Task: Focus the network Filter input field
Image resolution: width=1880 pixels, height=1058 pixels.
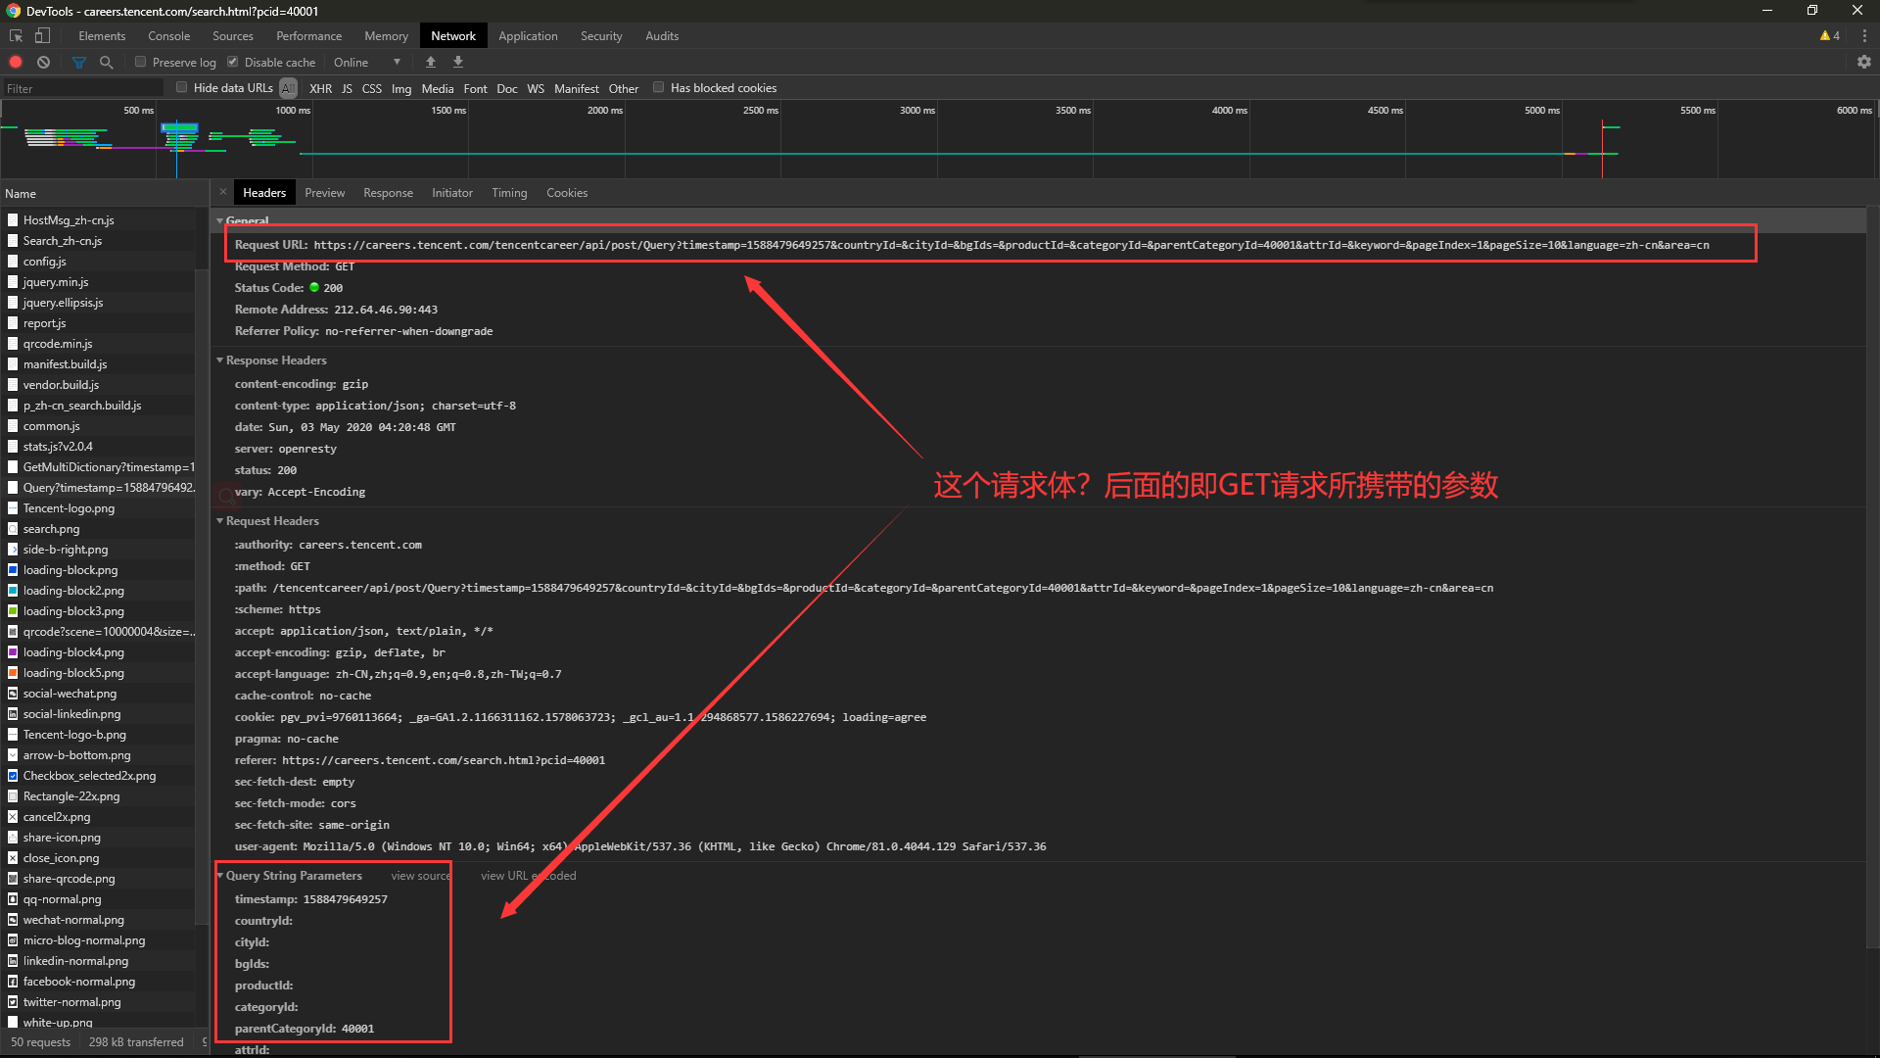Action: [83, 88]
